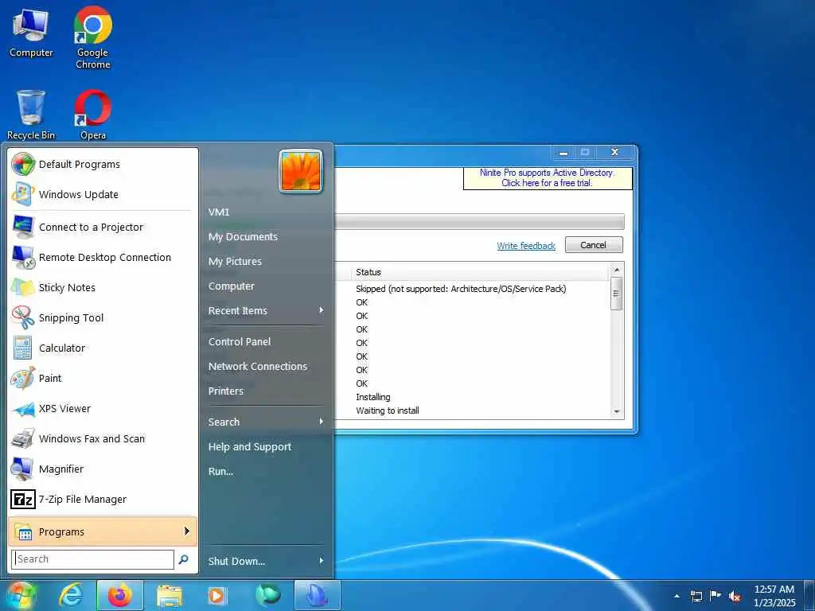This screenshot has width=815, height=611.
Task: Click the Ninite installation progress bar
Action: pyautogui.click(x=479, y=221)
